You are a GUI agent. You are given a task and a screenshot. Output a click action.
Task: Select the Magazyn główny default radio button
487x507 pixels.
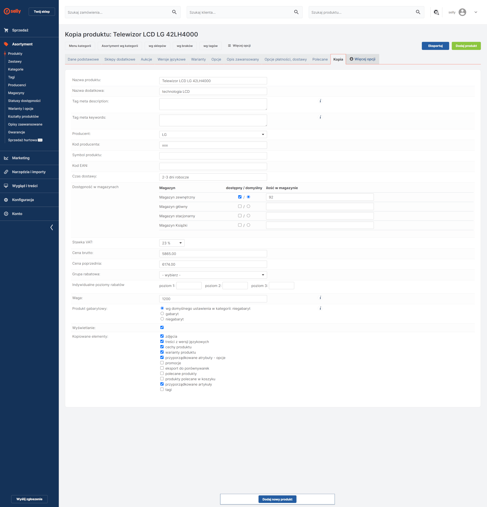pyautogui.click(x=248, y=206)
